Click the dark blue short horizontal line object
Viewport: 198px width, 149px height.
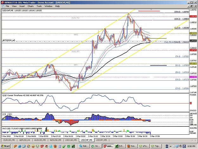click(x=158, y=65)
